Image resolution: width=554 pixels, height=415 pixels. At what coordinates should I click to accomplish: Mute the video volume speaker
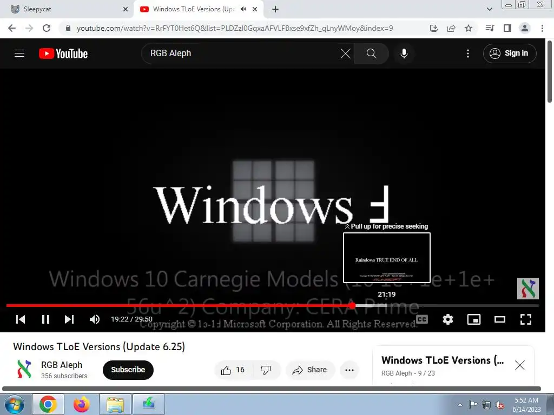94,319
